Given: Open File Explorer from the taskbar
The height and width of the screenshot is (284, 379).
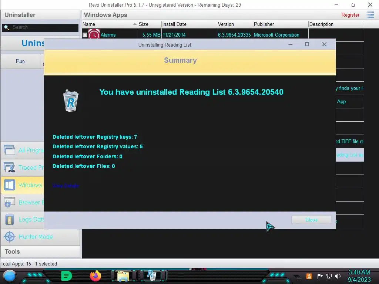Looking at the screenshot, I should click(x=123, y=276).
